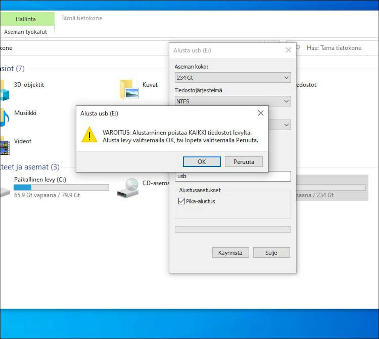
Task: Click the 65.9 Gt vapaana / 79.9 Gt text
Action: pos(47,195)
